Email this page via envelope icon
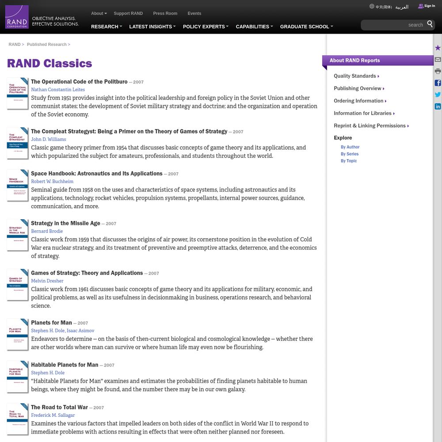This screenshot has width=442, height=442. click(x=438, y=60)
